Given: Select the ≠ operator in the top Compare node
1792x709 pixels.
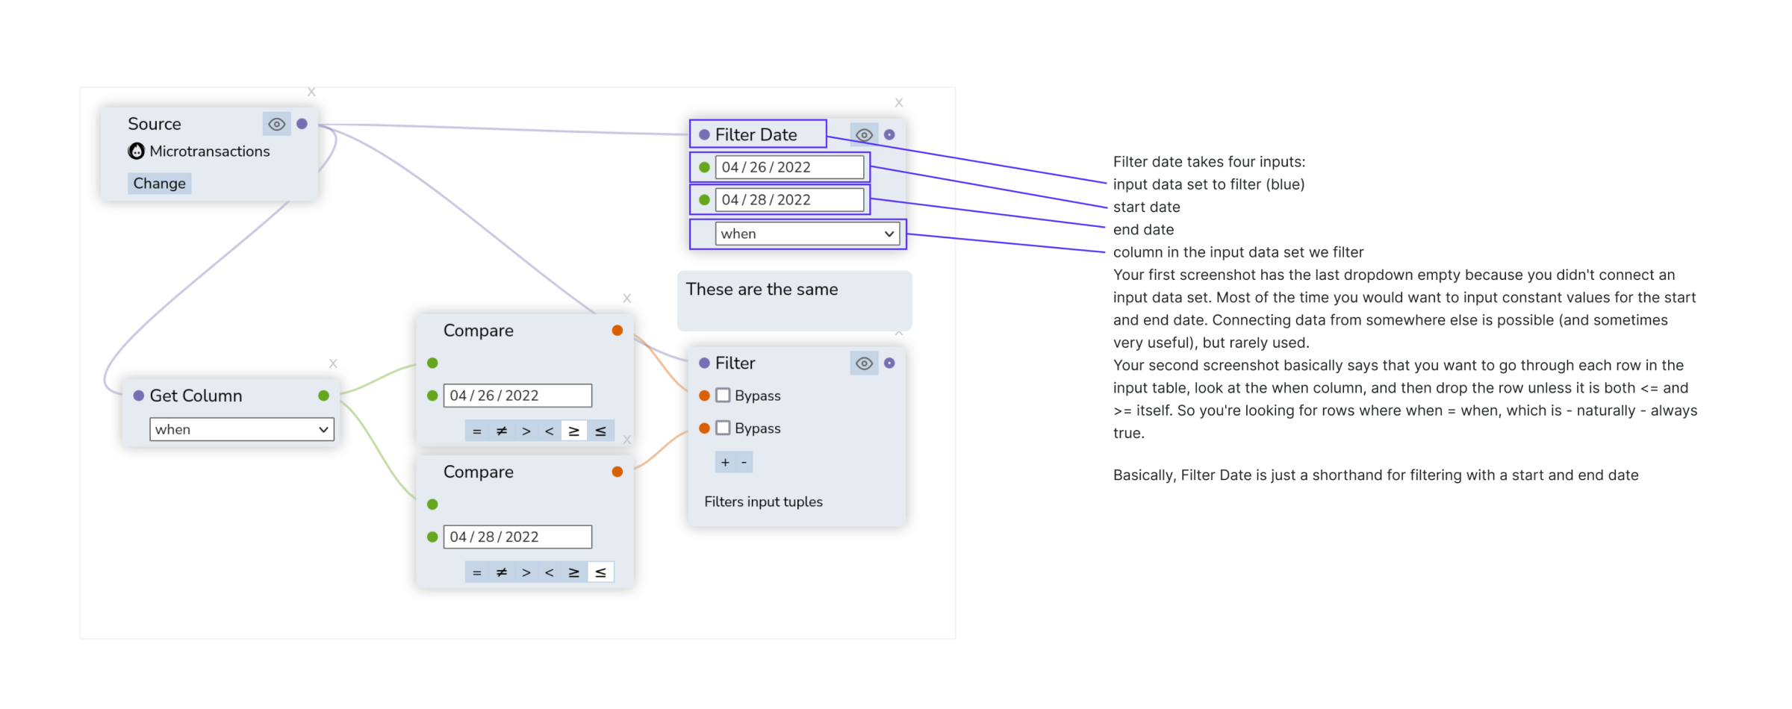Looking at the screenshot, I should [501, 430].
